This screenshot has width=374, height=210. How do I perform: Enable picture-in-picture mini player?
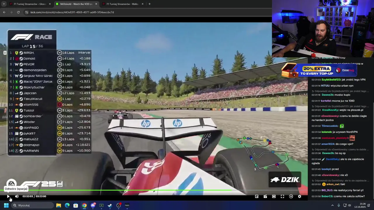[x=257, y=196]
